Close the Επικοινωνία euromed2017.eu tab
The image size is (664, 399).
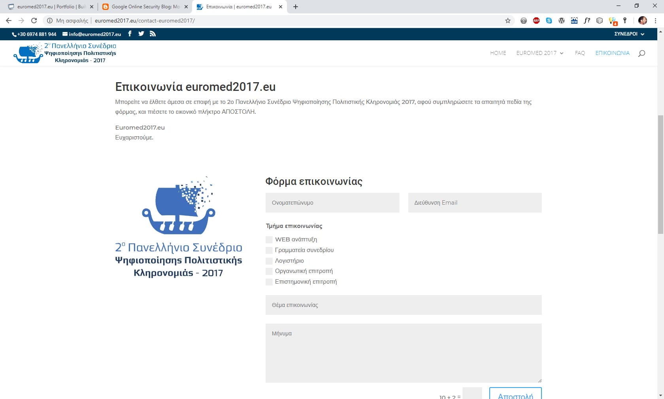pos(281,7)
